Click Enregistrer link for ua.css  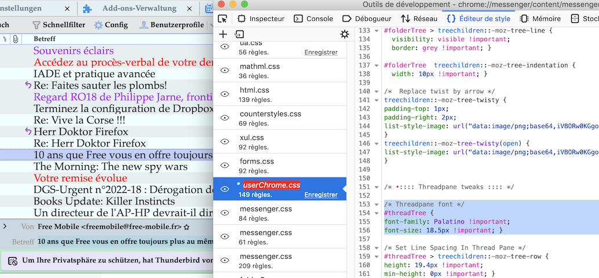321,52
